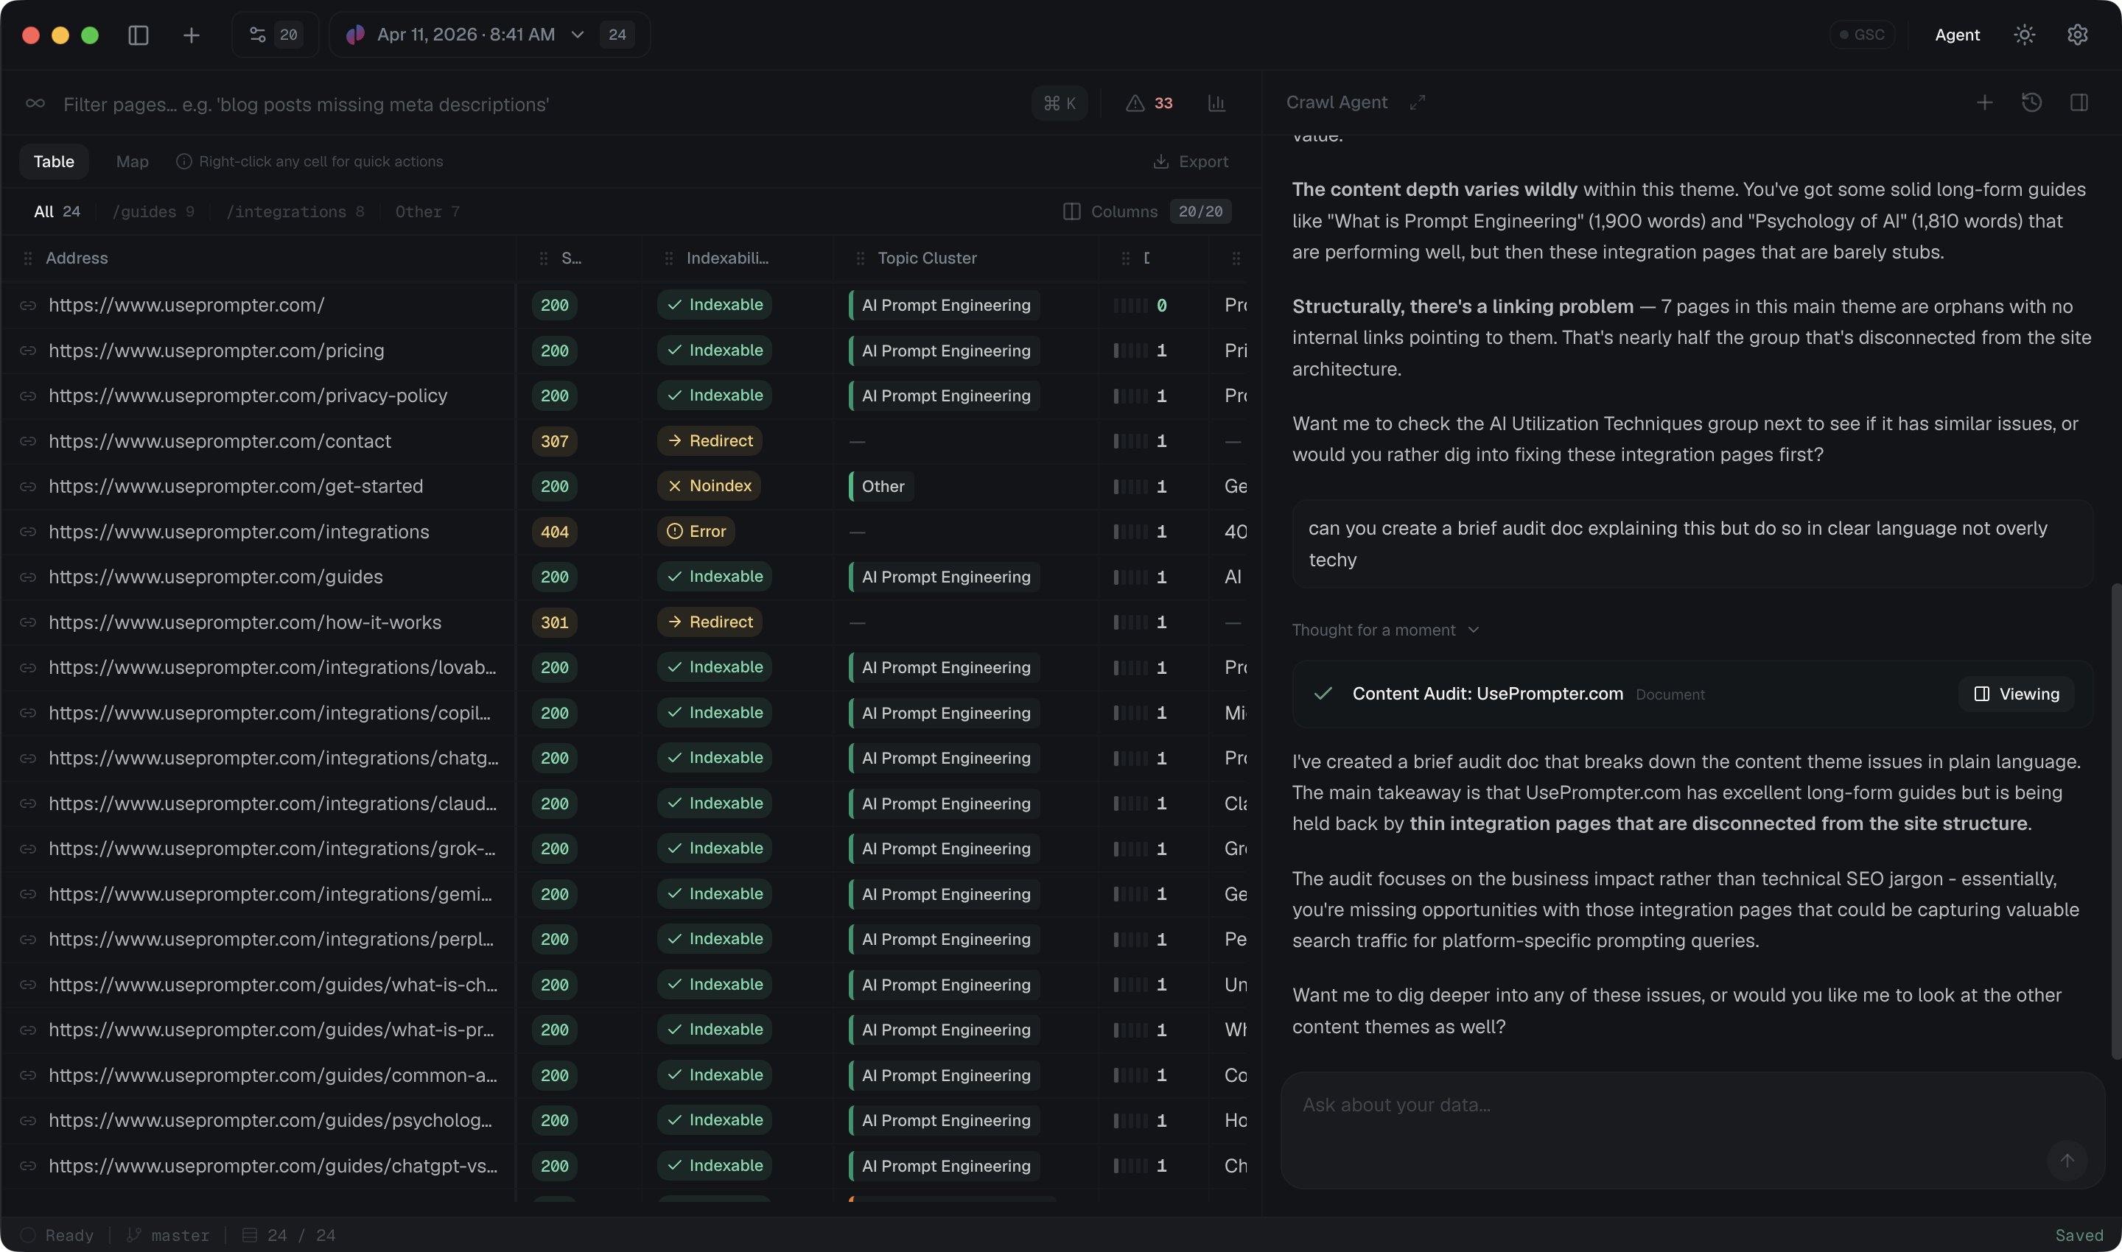Open the 33 issues warning icon
Image resolution: width=2122 pixels, height=1252 pixels.
click(x=1149, y=103)
